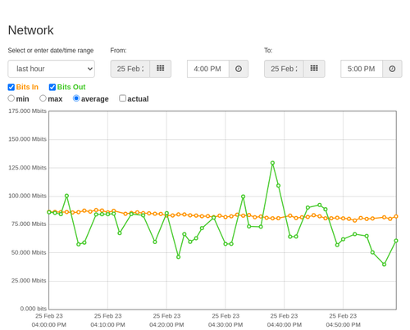This screenshot has height=330, width=410.
Task: Click the From date field 25 Feb
Action: [x=130, y=69]
